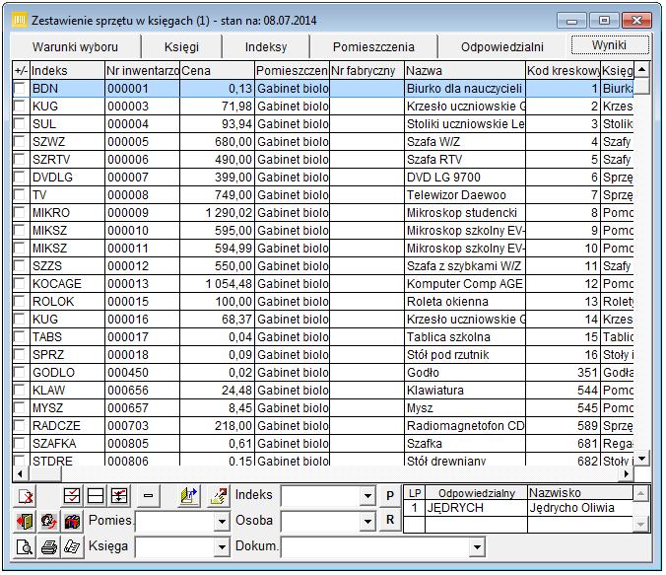This screenshot has width=666, height=575.
Task: Click the book with blue arrow icon
Action: coord(189,496)
